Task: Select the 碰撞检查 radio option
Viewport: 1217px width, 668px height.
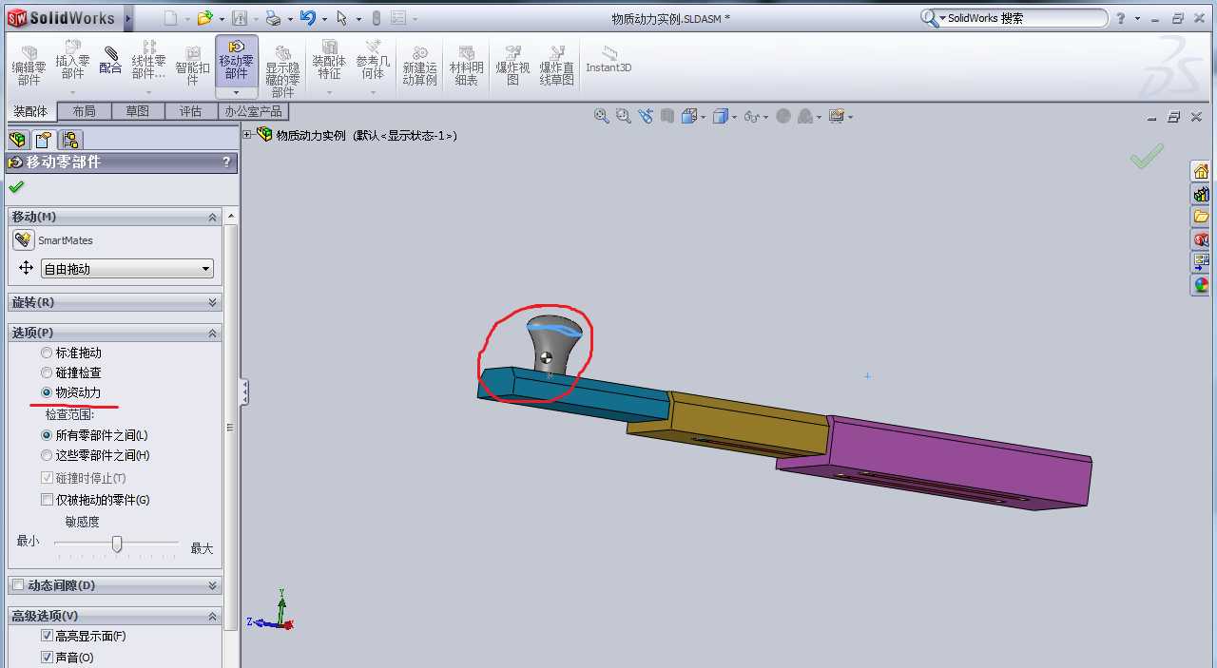Action: coord(47,372)
